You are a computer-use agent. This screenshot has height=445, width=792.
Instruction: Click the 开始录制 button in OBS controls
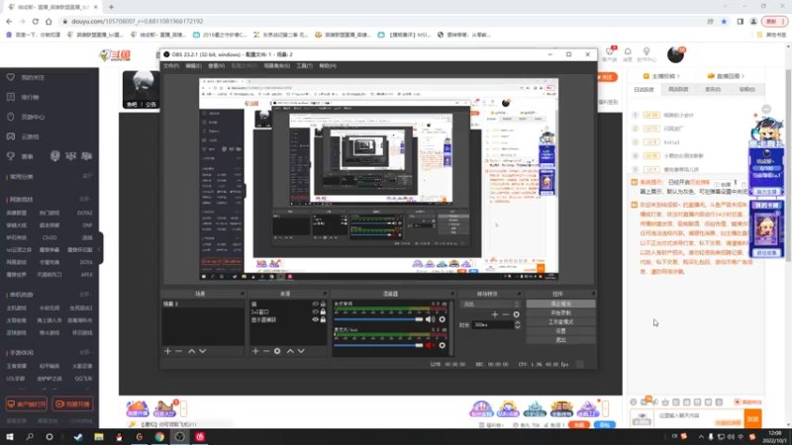(x=560, y=312)
